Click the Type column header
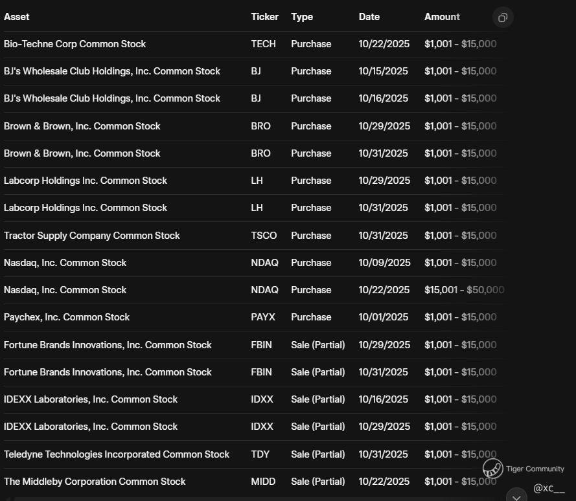Screen dimensions: 576x501 pos(302,17)
